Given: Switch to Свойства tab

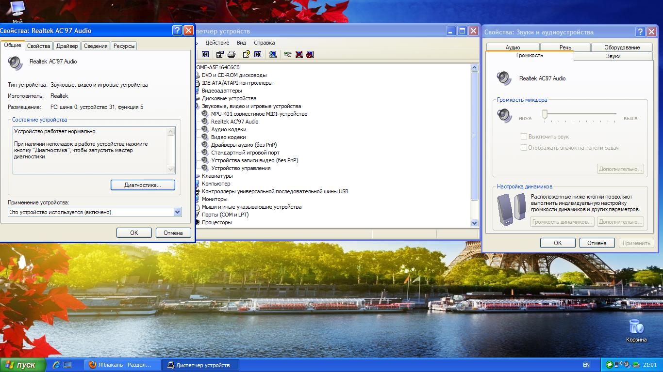Looking at the screenshot, I should tap(38, 46).
